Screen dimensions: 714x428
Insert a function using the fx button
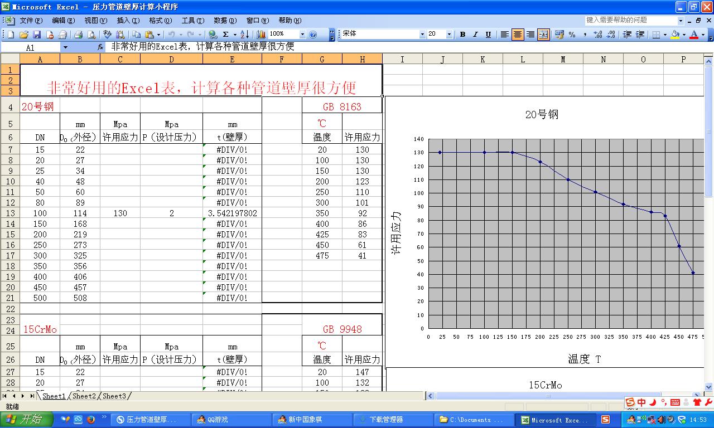[x=100, y=47]
